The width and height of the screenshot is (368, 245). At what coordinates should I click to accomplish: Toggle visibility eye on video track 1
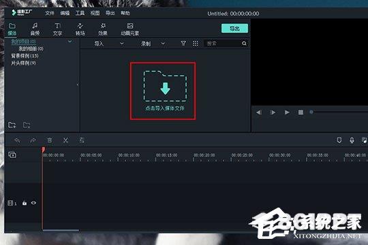33,203
